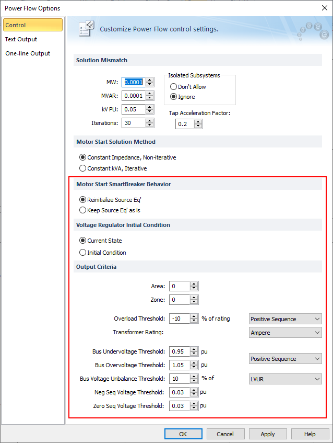Click the Help button

click(x=310, y=434)
